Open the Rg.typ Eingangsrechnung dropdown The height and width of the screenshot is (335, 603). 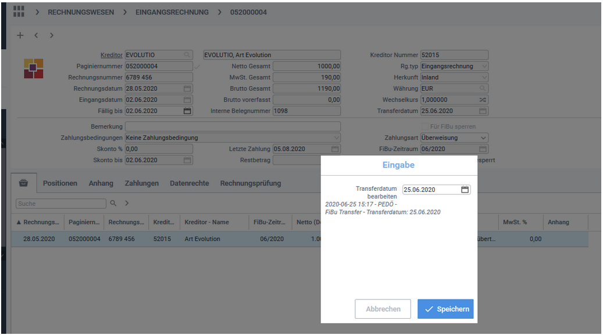coord(484,66)
